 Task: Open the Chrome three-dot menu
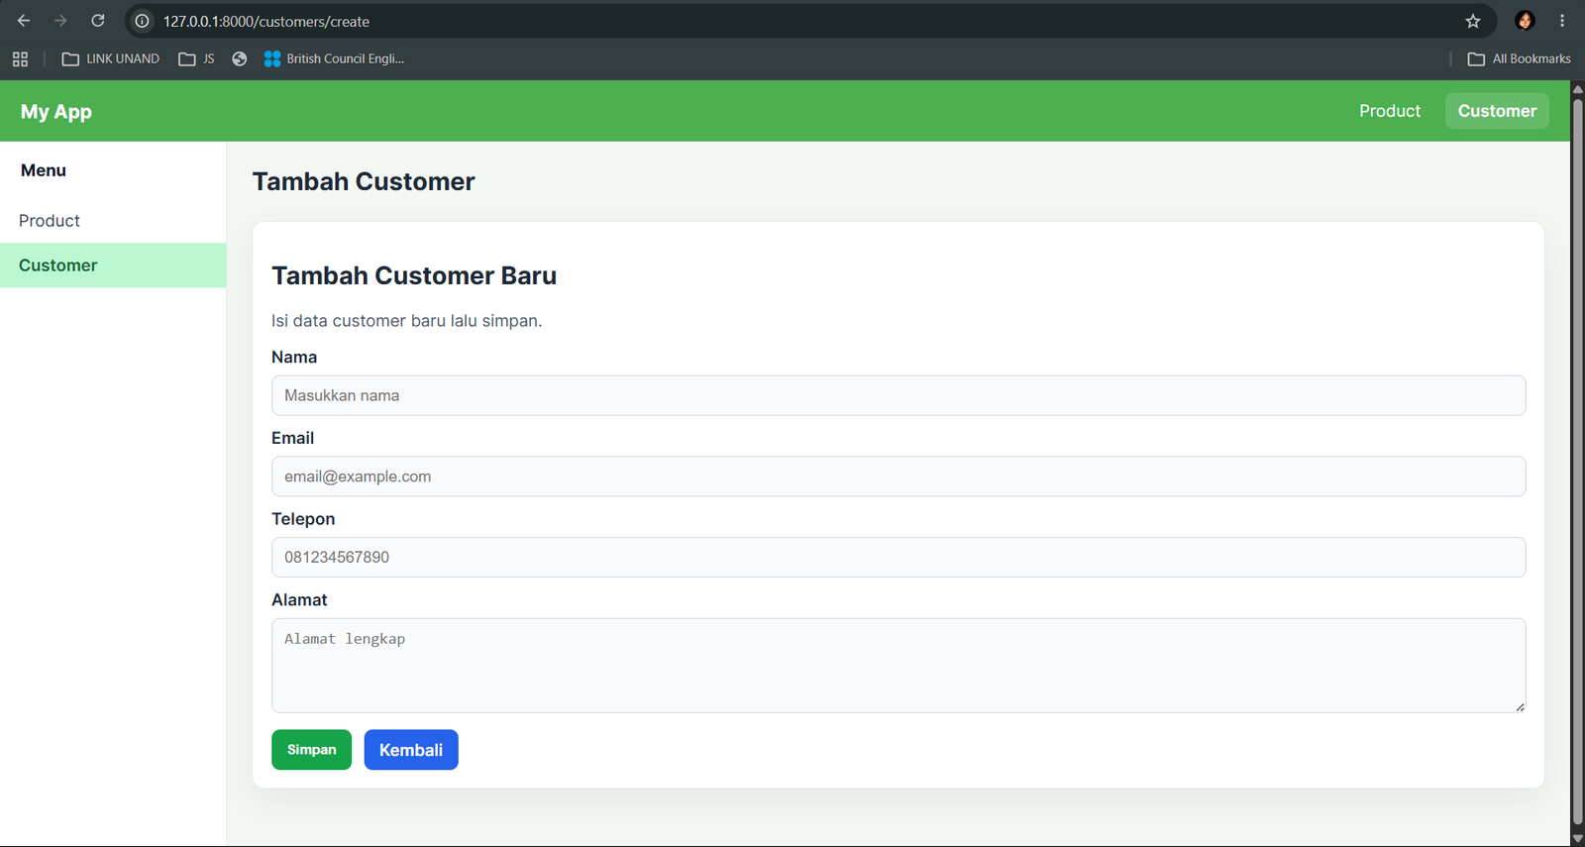click(1562, 21)
